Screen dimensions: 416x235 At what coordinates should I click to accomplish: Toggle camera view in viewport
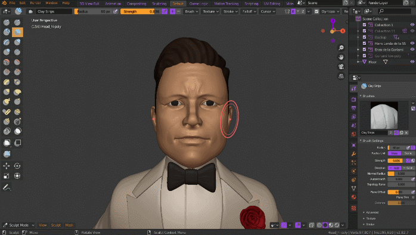coord(341,67)
